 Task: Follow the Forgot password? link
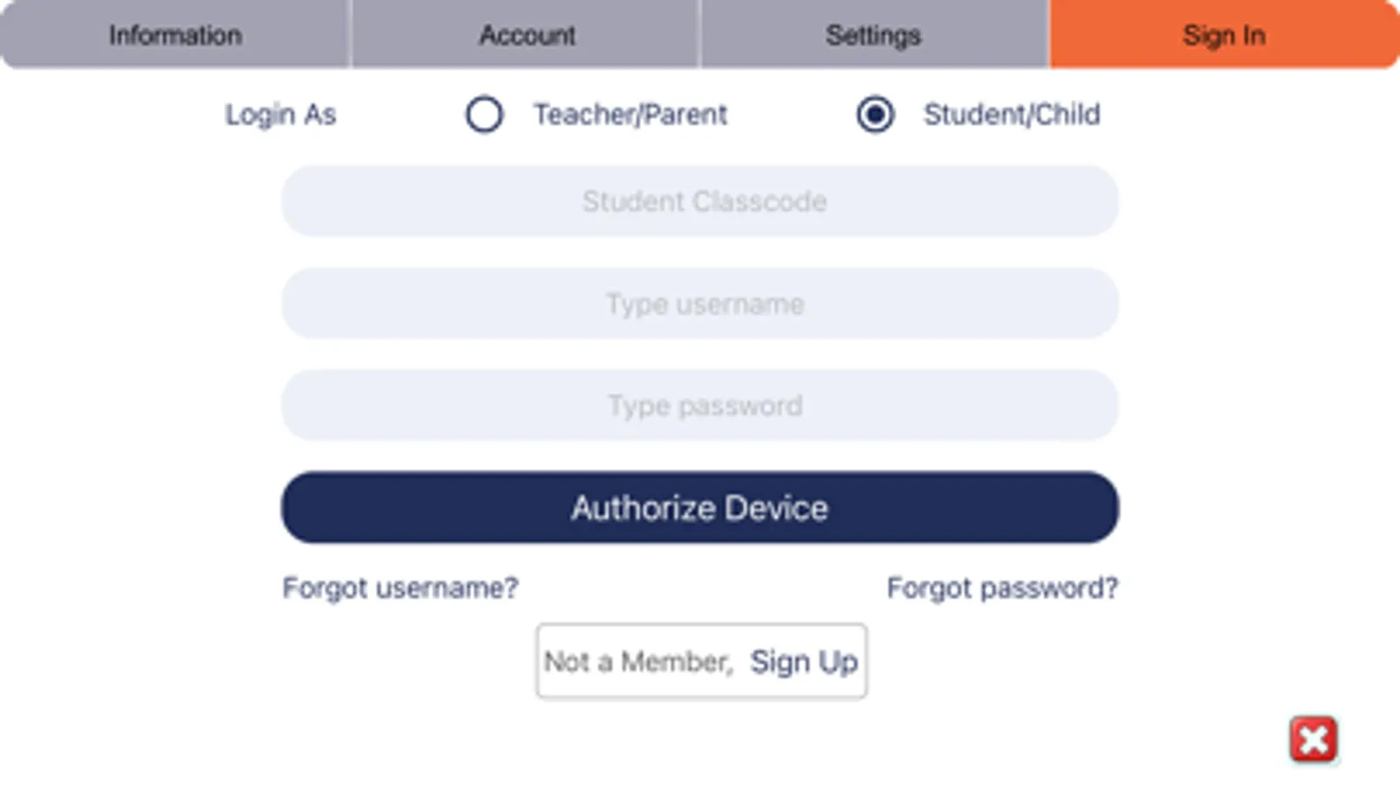(x=1002, y=587)
